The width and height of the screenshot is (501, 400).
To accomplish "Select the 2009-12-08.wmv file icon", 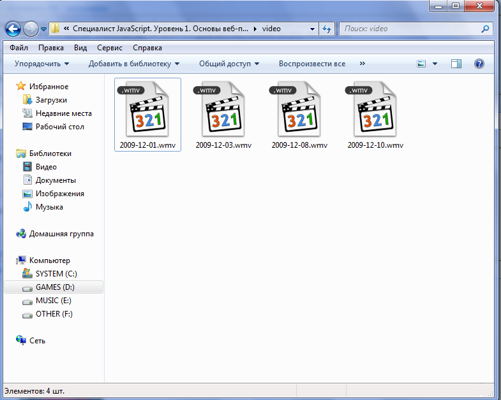I will click(300, 109).
